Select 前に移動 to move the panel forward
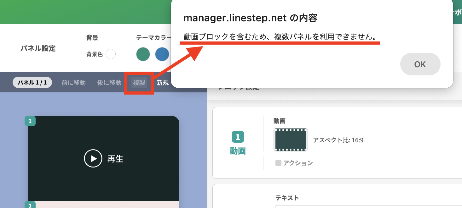The width and height of the screenshot is (462, 208). tap(73, 83)
